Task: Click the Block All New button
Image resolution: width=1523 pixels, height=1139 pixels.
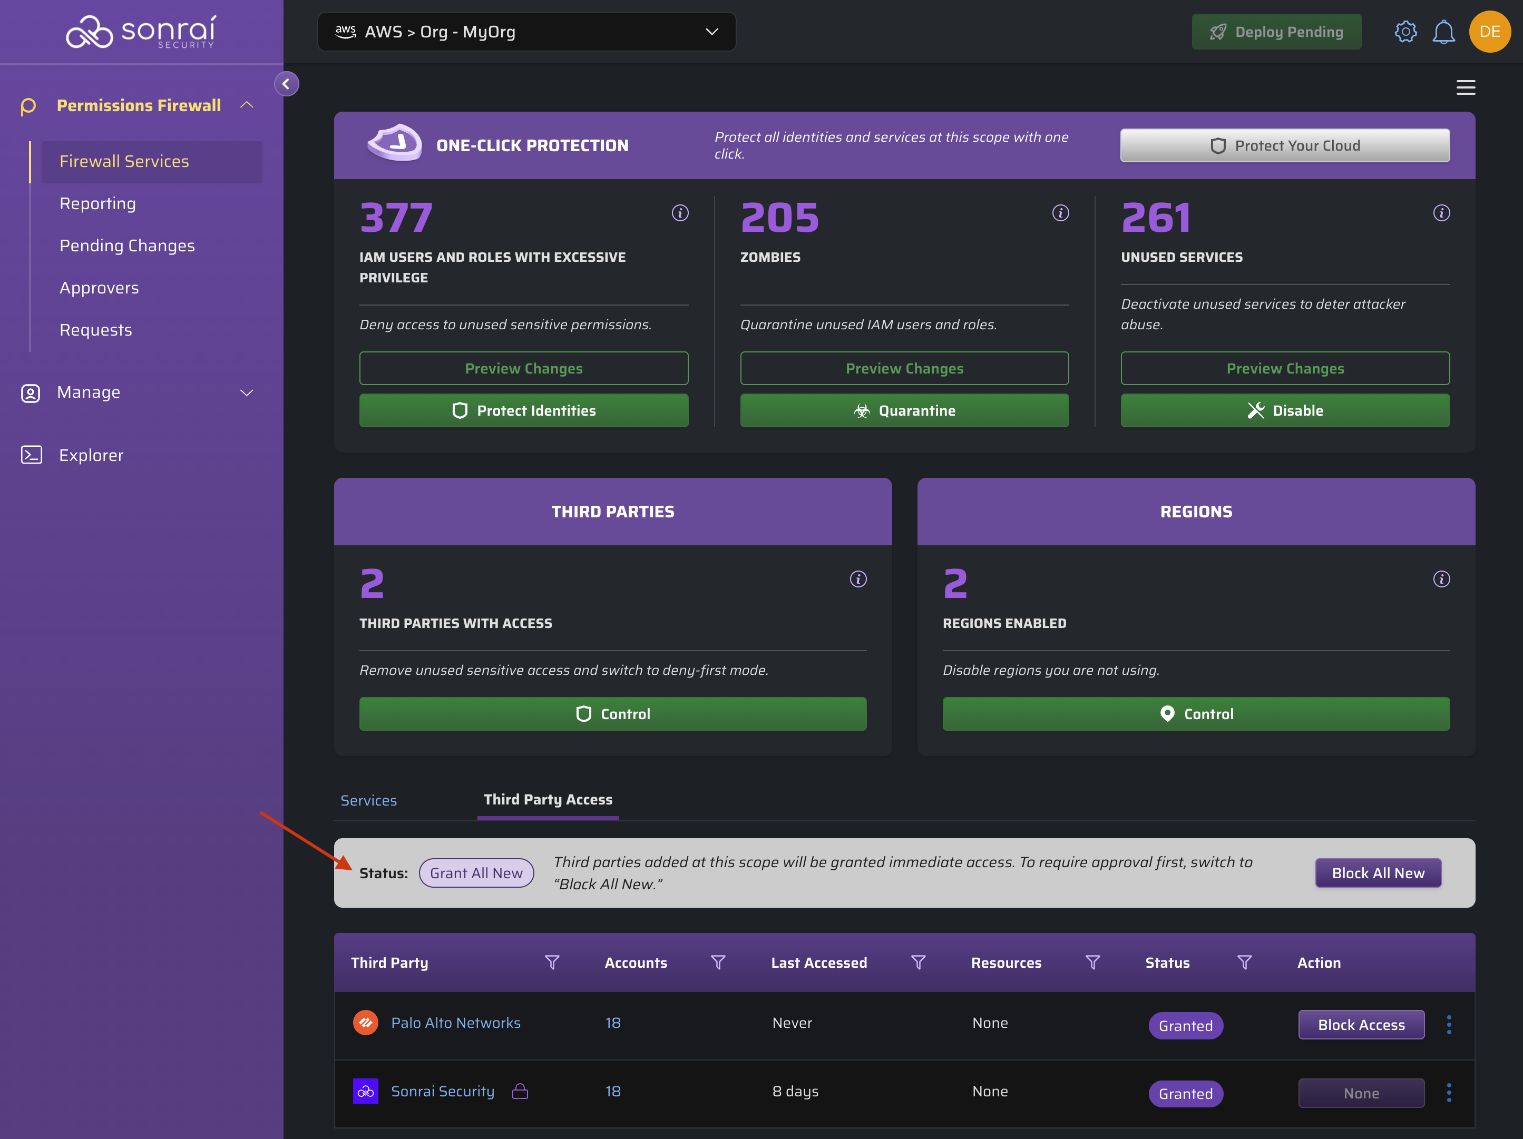Action: (x=1378, y=872)
